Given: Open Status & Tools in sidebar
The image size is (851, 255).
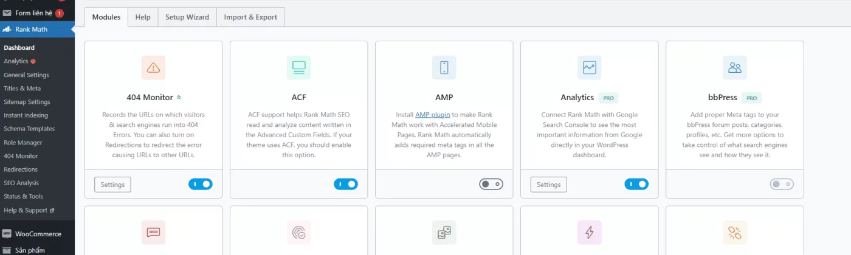Looking at the screenshot, I should coord(23,196).
